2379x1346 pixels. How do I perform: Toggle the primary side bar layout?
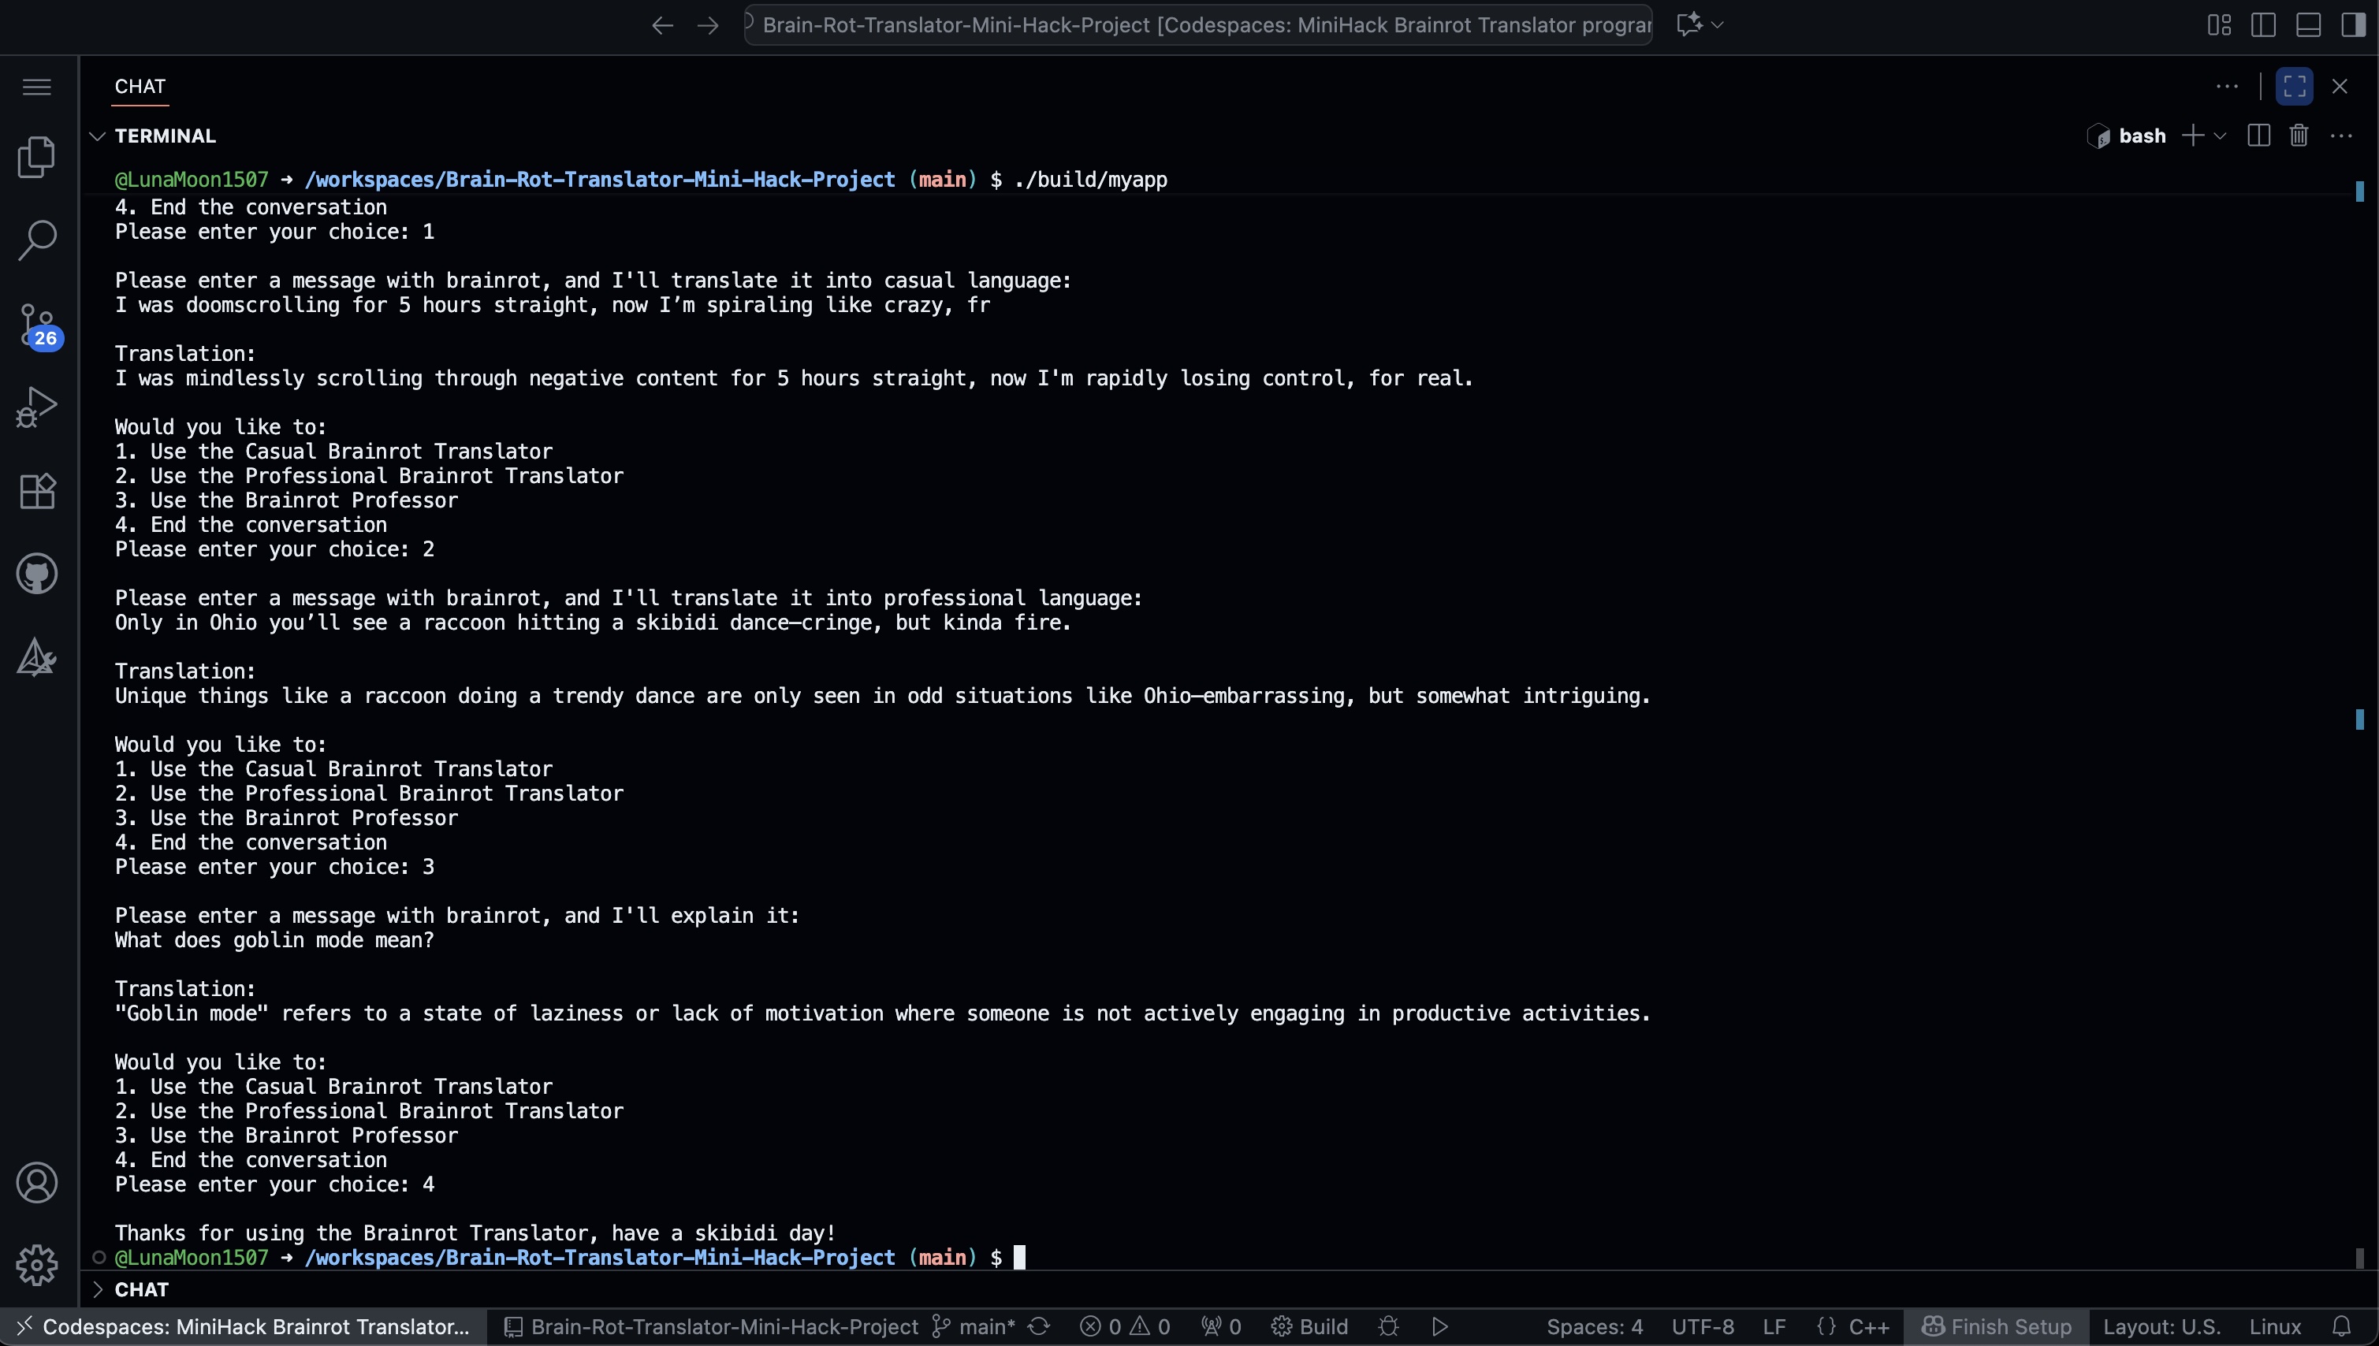pos(2263,25)
